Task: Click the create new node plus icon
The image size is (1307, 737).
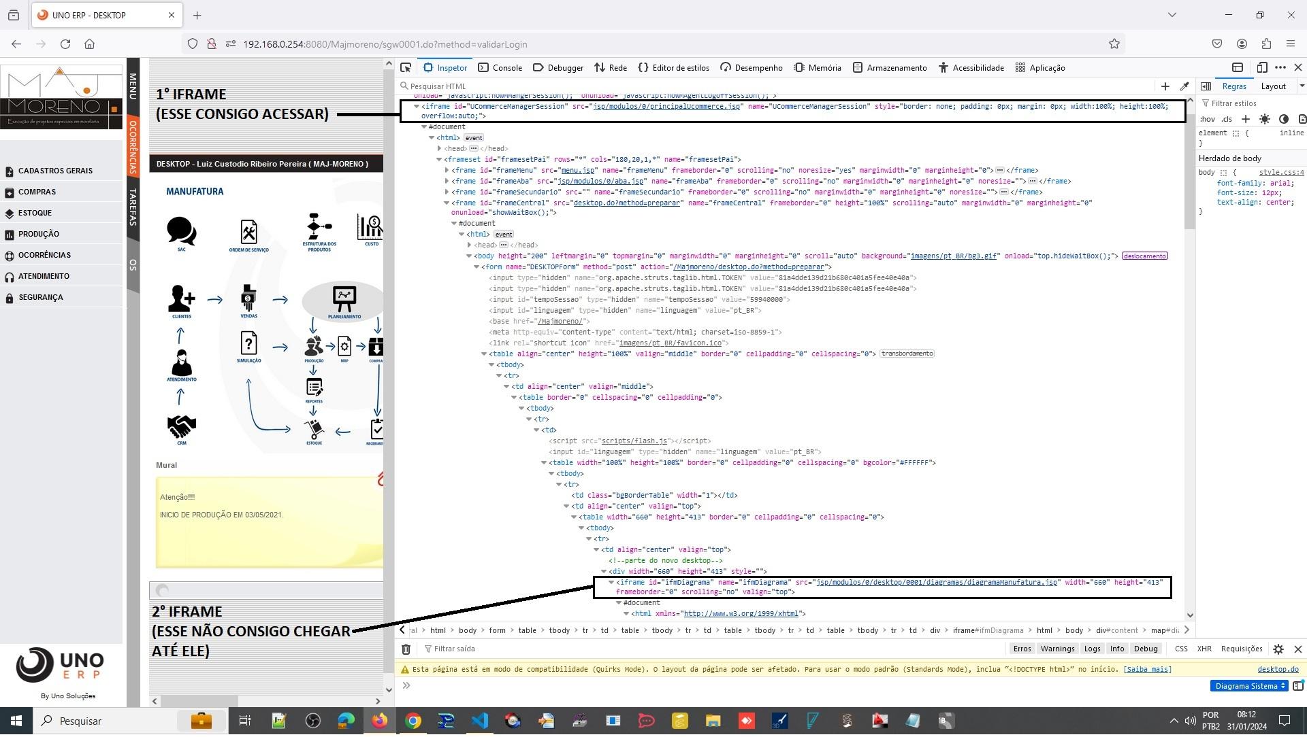Action: [1165, 86]
